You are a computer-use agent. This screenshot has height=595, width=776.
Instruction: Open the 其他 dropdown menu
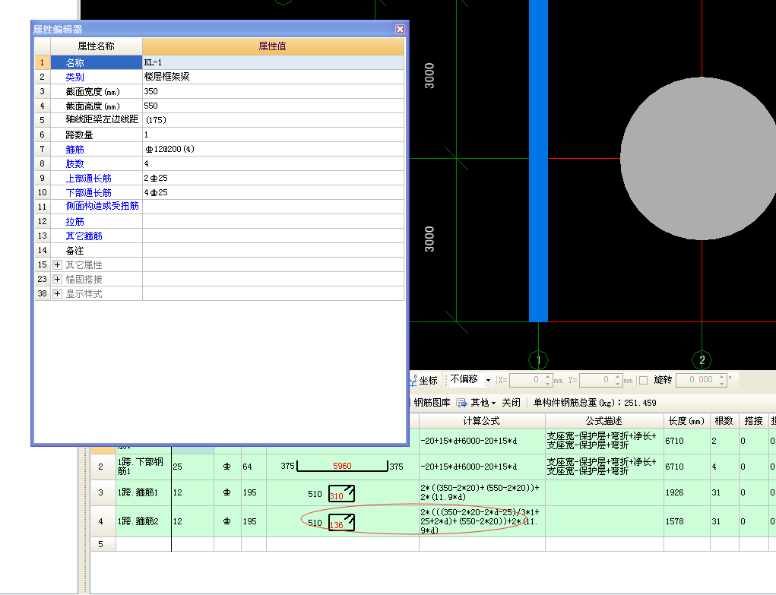(x=483, y=403)
